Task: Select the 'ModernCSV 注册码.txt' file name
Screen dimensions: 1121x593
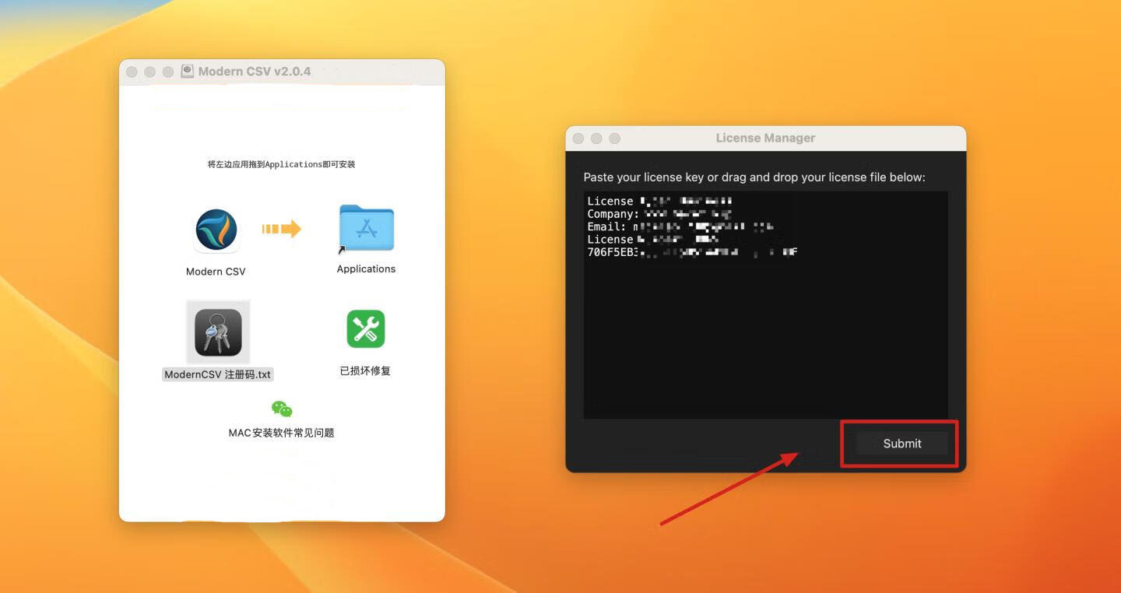Action: click(218, 374)
